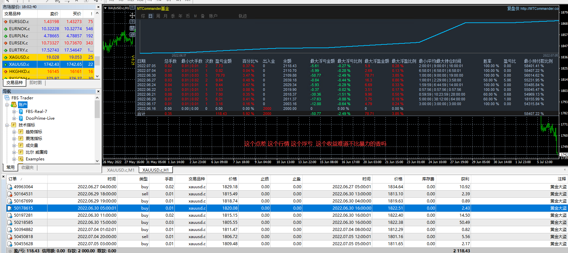Collapse the 账户 accounts tree node
This screenshot has width=568, height=253.
coord(7,105)
